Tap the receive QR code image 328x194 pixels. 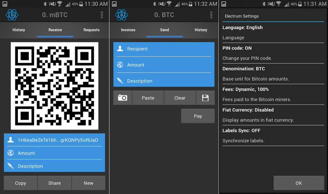pos(54,86)
